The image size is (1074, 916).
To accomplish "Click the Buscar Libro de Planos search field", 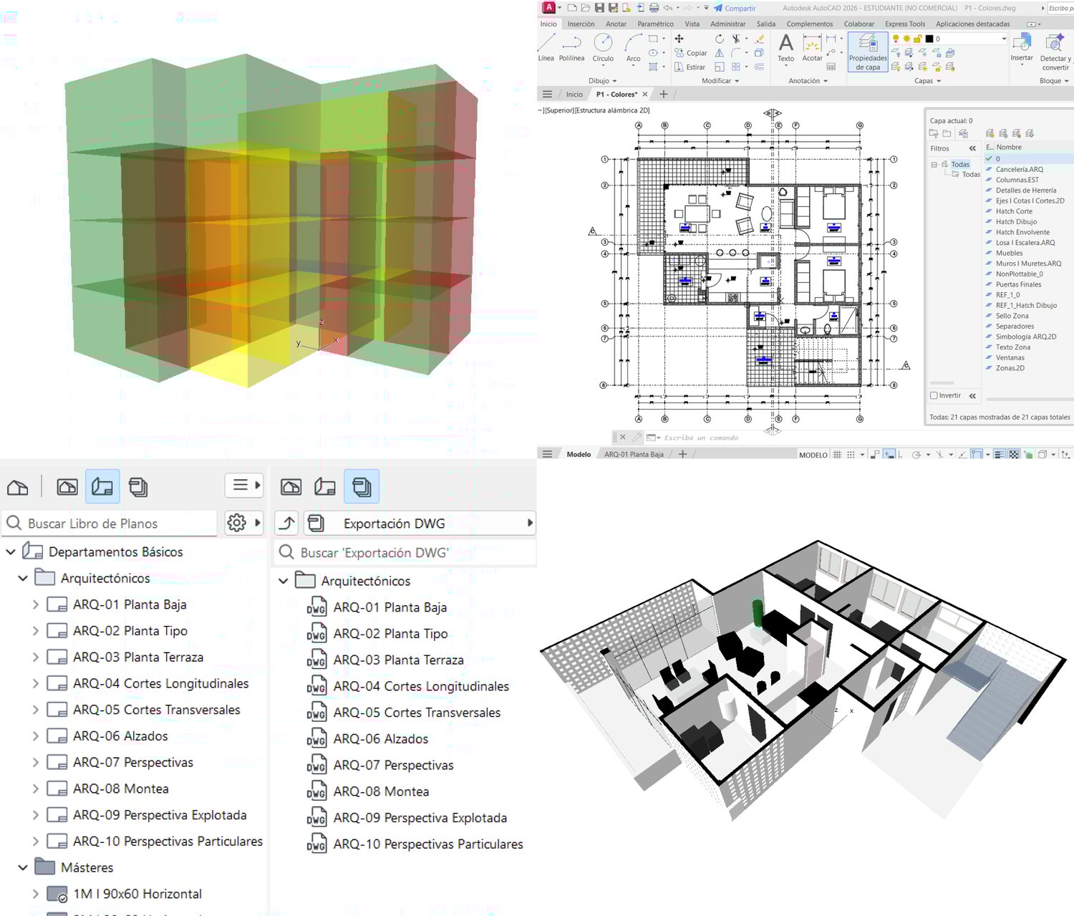I will pos(110,524).
